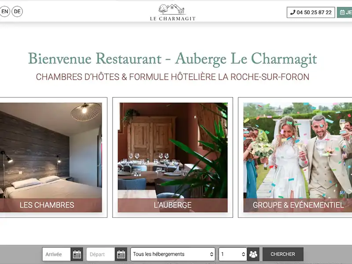Image resolution: width=352 pixels, height=264 pixels.
Task: Open the Les Chambres bedroom photo
Action: 51,150
